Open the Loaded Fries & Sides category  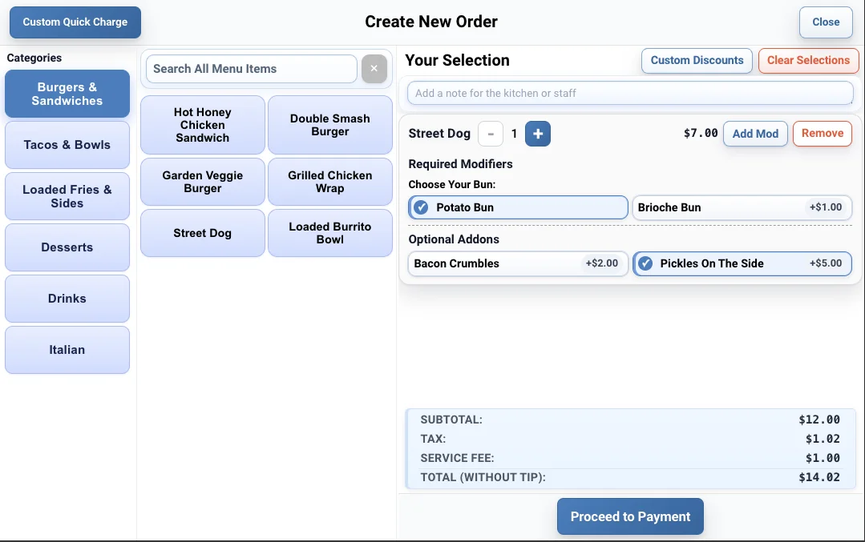click(x=67, y=196)
